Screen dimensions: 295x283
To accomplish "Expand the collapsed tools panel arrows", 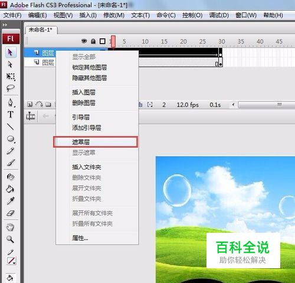I will [x=5, y=25].
